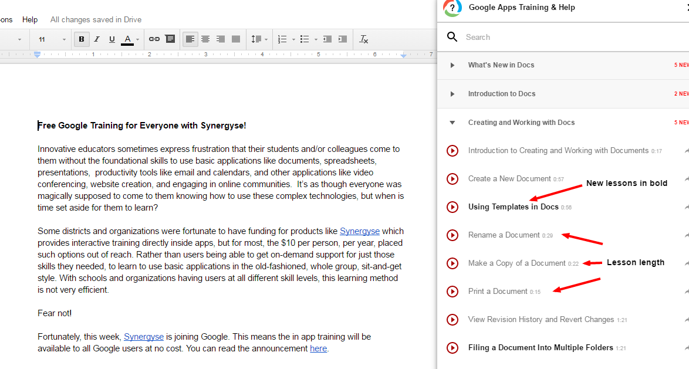Expand What's New in Docs section

click(x=452, y=65)
